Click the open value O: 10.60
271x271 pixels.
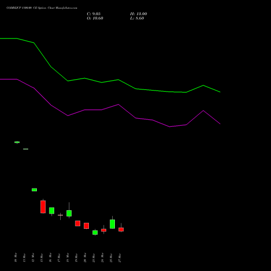coord(95,18)
